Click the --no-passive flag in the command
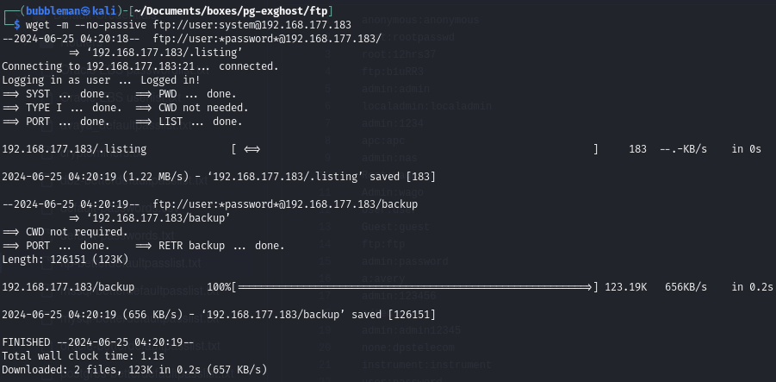Screen dimensions: 776x382 coord(116,24)
